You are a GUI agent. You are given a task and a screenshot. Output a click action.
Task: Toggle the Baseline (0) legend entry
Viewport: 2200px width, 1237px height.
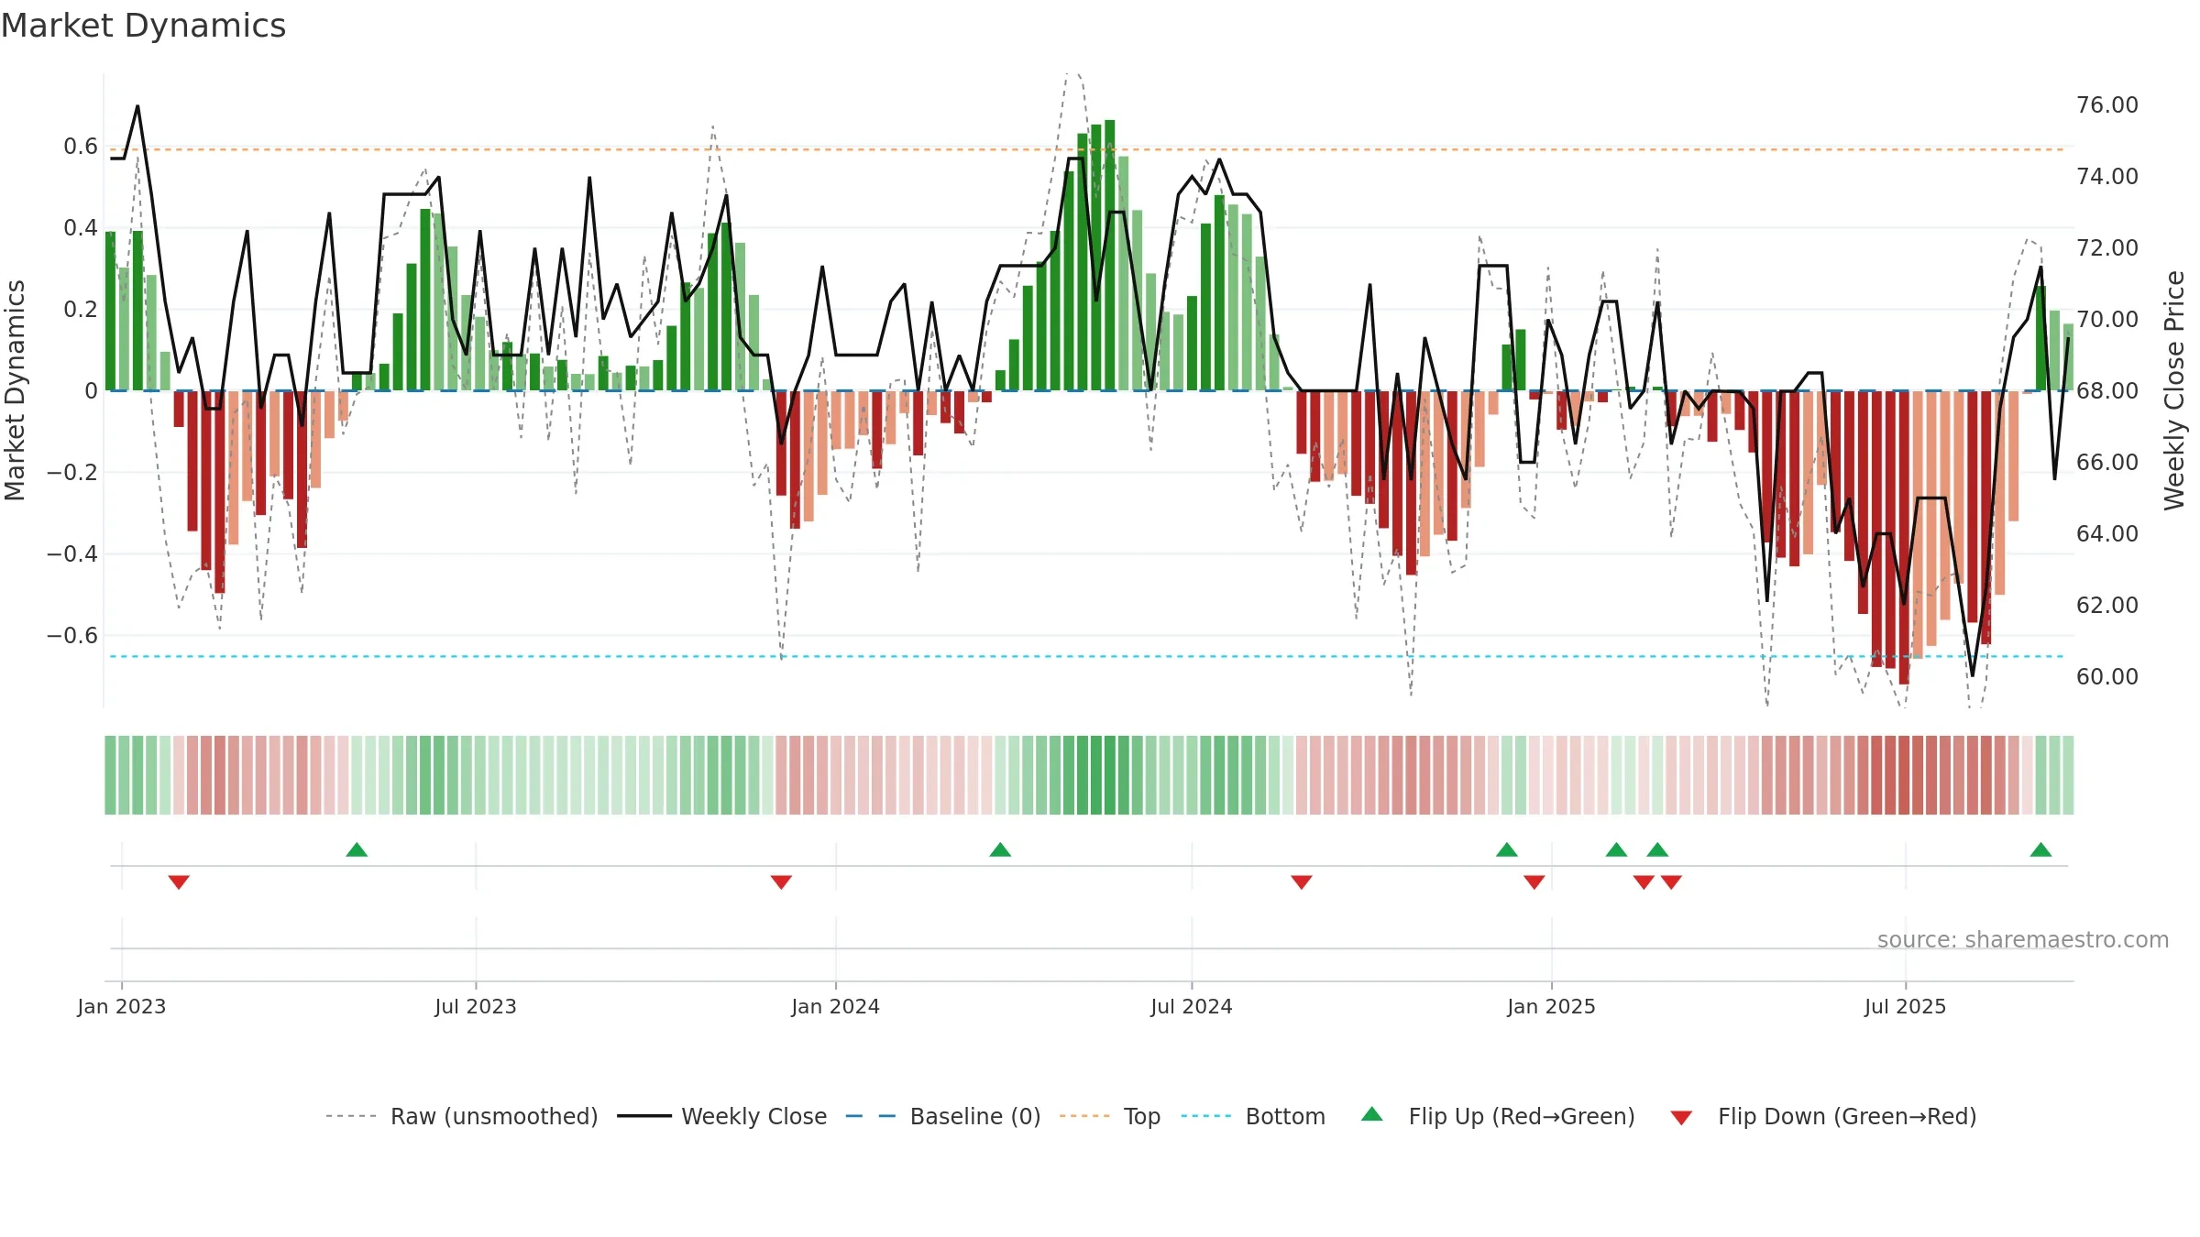(x=943, y=1116)
